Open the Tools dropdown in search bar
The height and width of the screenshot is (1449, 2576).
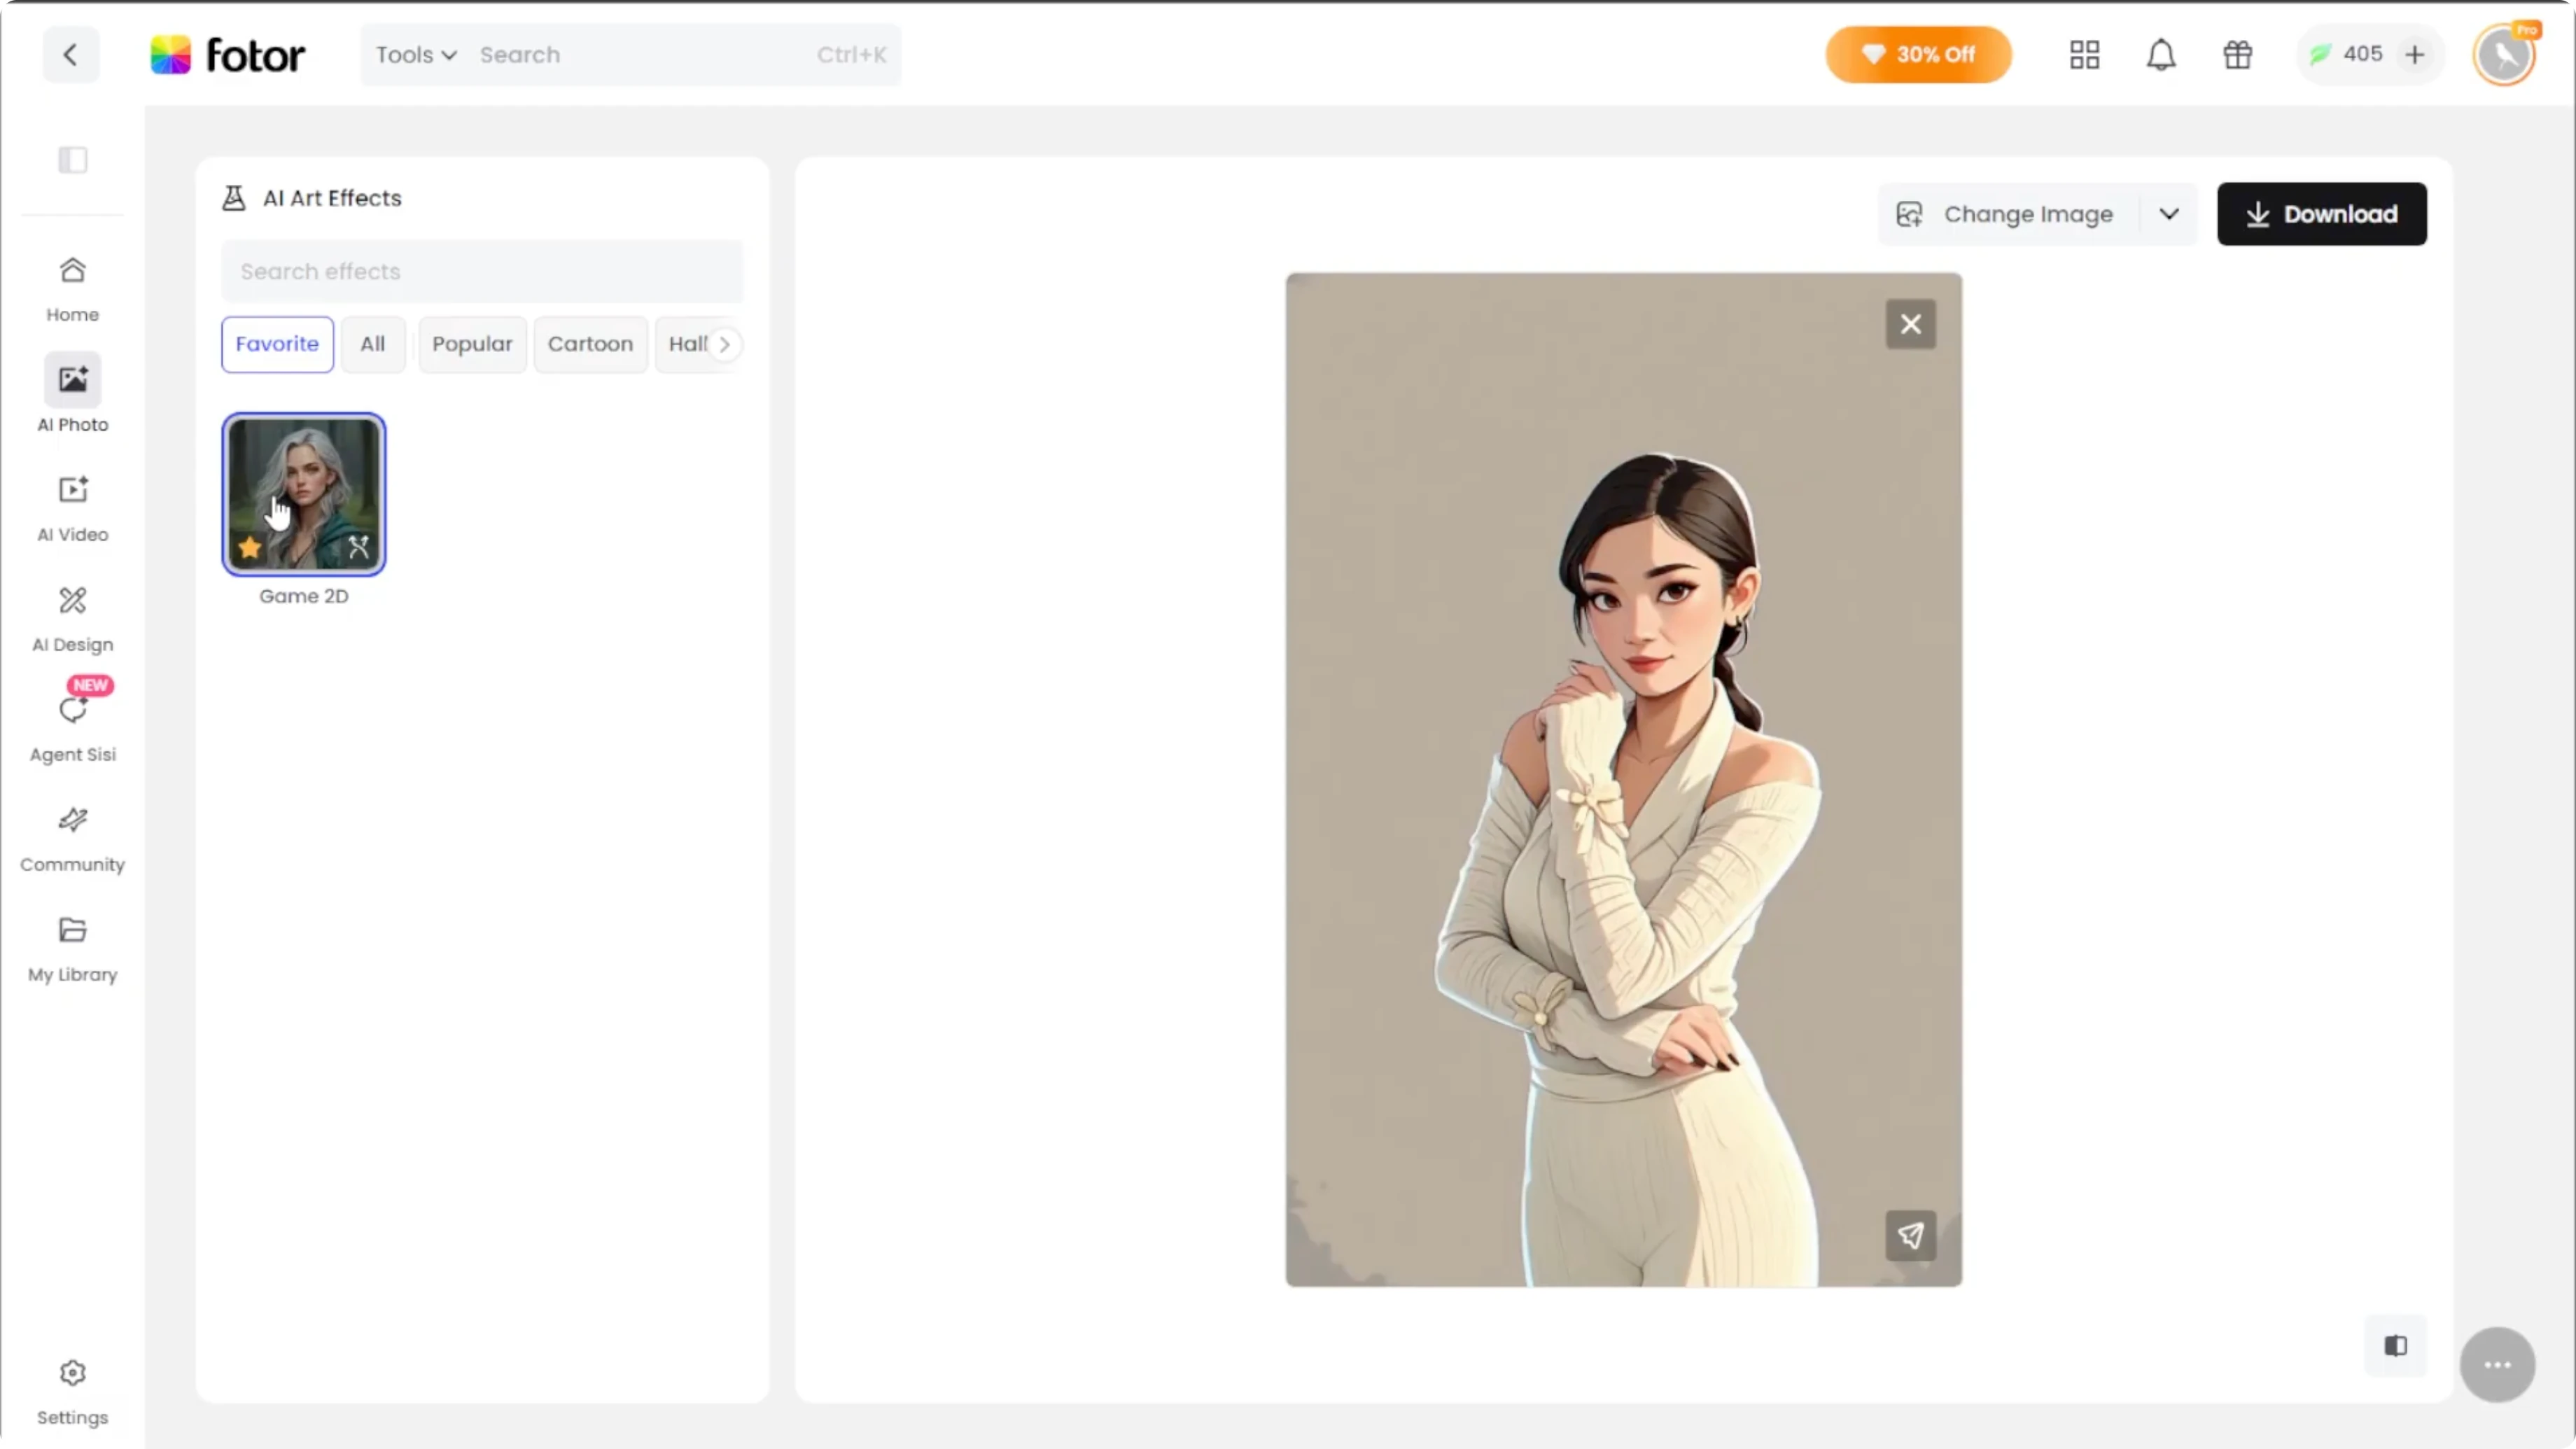click(x=416, y=55)
